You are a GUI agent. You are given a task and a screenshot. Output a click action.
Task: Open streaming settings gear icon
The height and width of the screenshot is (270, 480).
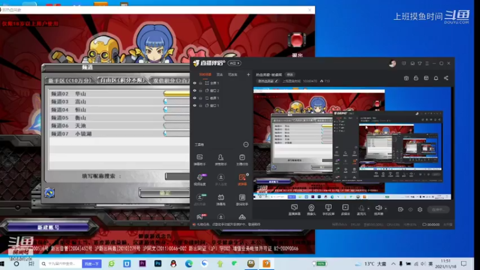click(420, 209)
